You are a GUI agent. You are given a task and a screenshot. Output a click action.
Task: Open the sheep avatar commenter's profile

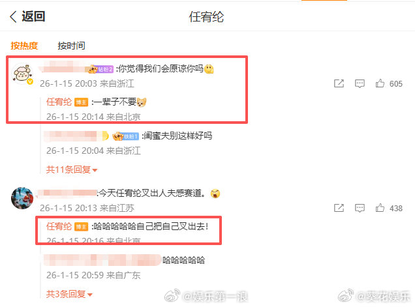pos(22,74)
